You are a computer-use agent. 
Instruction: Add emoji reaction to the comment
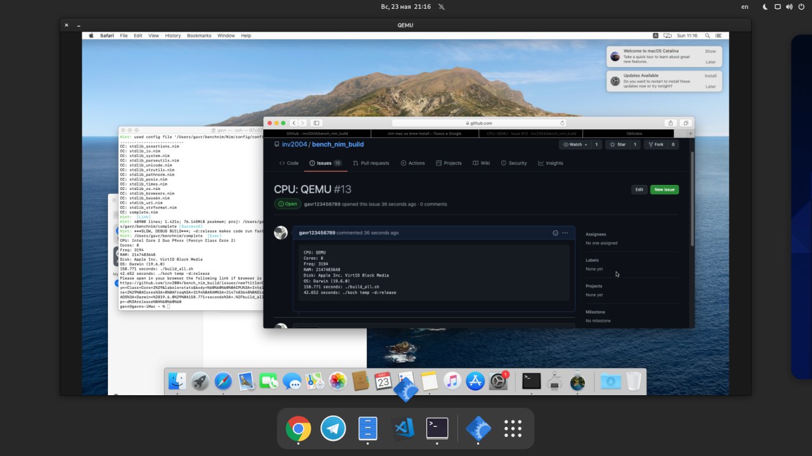click(556, 232)
